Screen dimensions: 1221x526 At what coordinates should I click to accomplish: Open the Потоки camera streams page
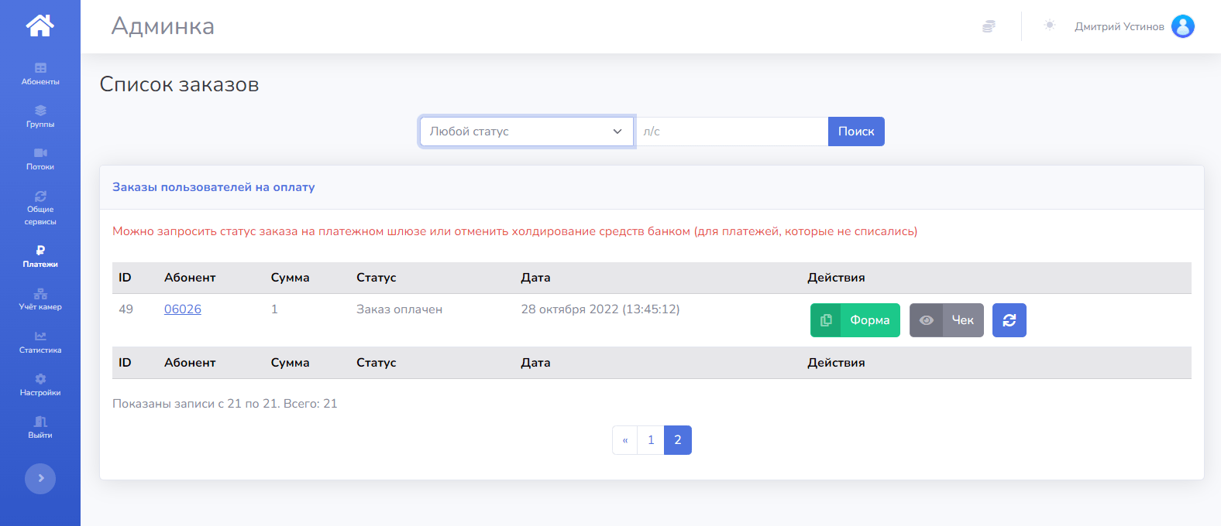40,159
